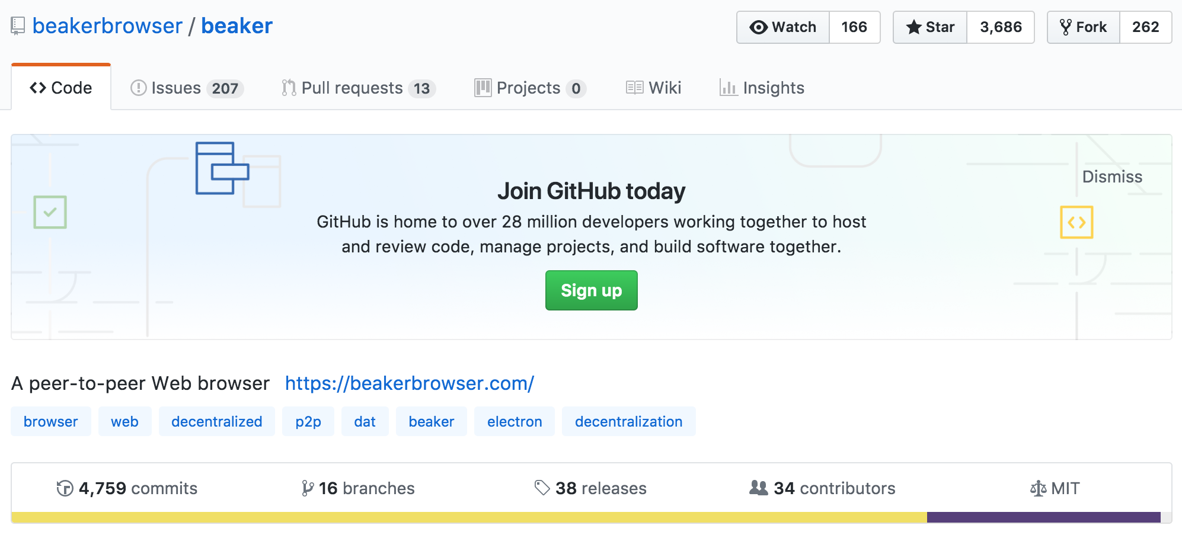This screenshot has width=1182, height=538.
Task: Select the dat topic tag
Action: point(365,421)
